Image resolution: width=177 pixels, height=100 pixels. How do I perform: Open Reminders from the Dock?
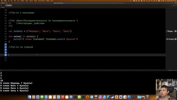[x=50, y=97]
